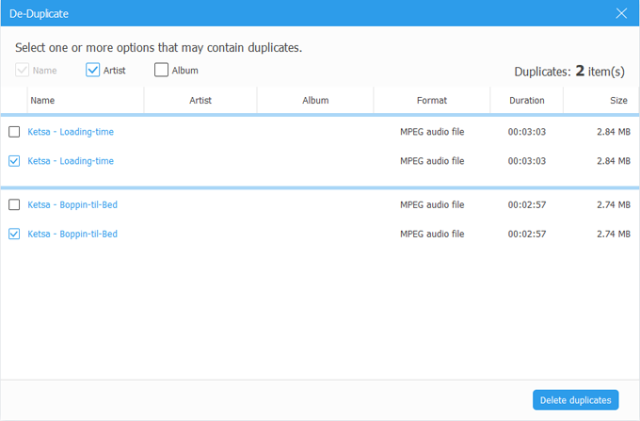Click the Duplicates 2 item(s) counter
The image size is (640, 421).
point(572,71)
